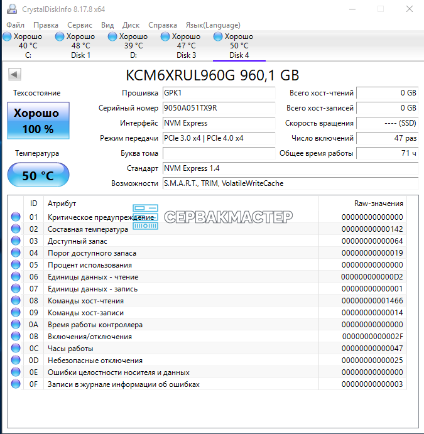The image size is (424, 434).
Task: Click the status icon for attribute 08
Action: [16, 300]
